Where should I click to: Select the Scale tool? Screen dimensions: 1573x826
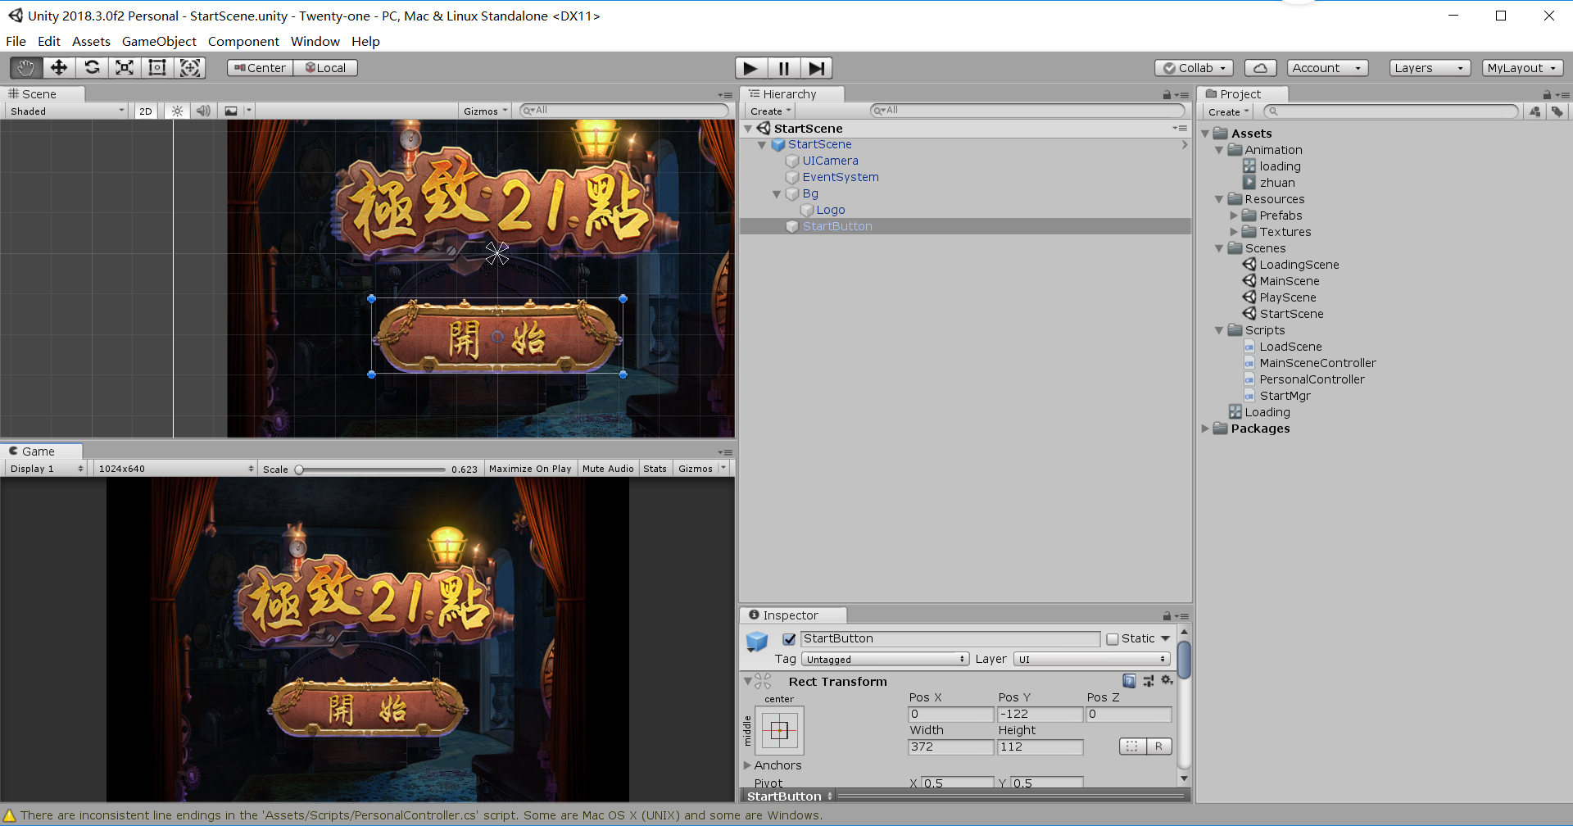[125, 68]
